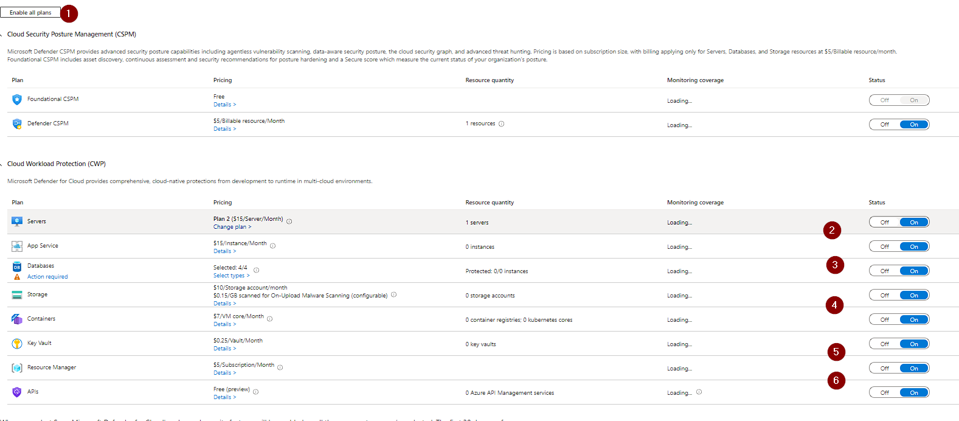Click the '0 instances' text for App Service
This screenshot has height=421, width=959.
[480, 247]
